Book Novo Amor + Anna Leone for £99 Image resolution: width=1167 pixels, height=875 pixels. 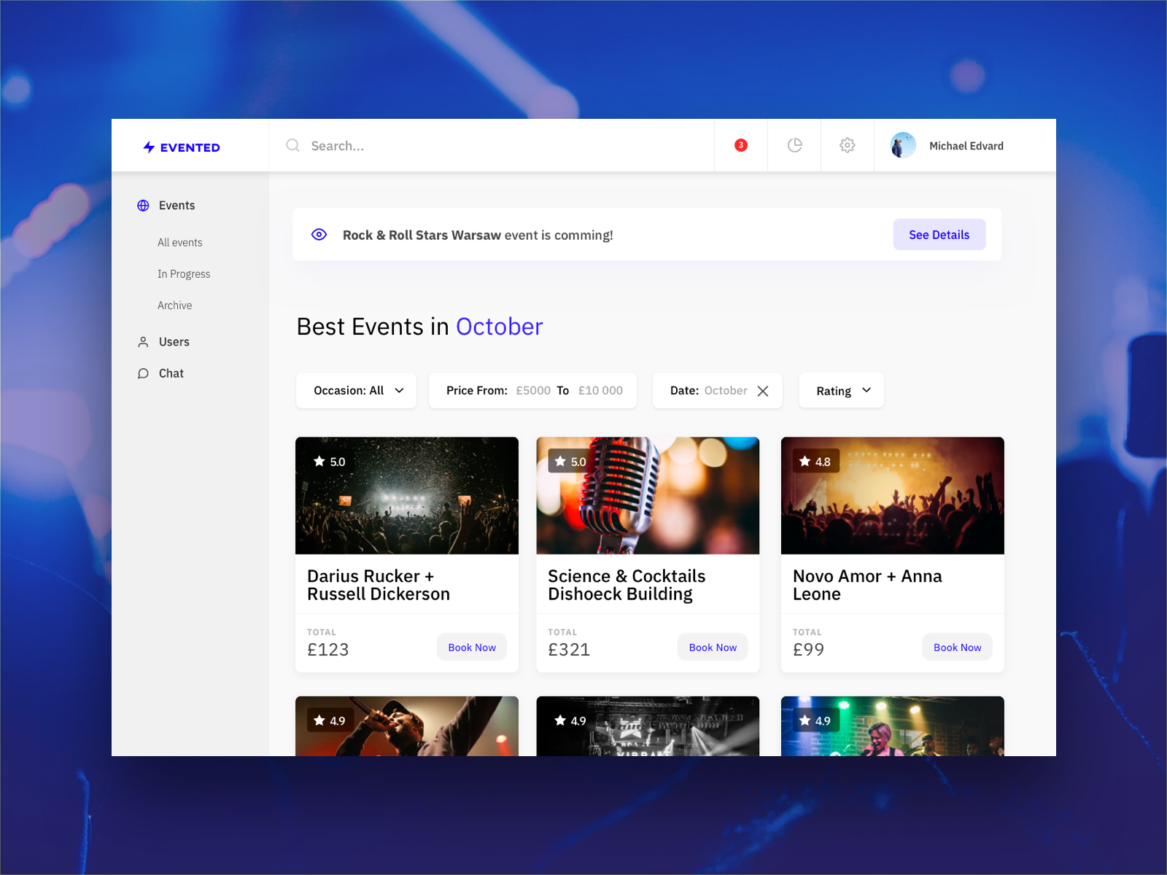click(958, 647)
